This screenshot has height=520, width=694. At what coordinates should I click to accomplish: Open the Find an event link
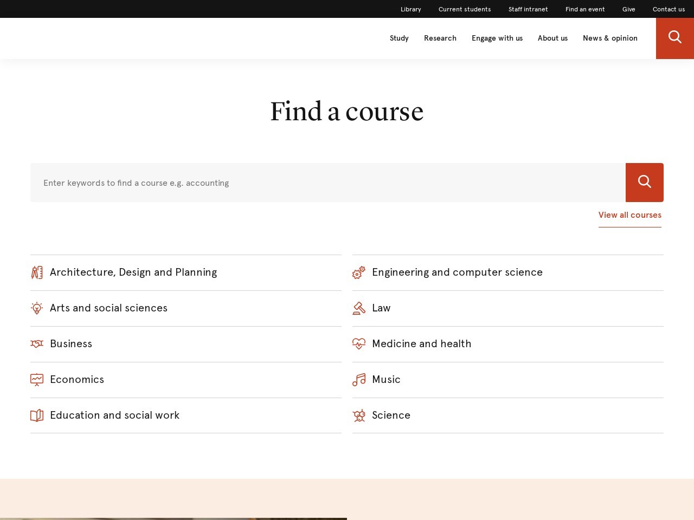585,9
